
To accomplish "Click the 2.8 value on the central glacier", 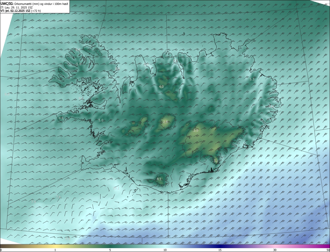I will click(x=165, y=122).
